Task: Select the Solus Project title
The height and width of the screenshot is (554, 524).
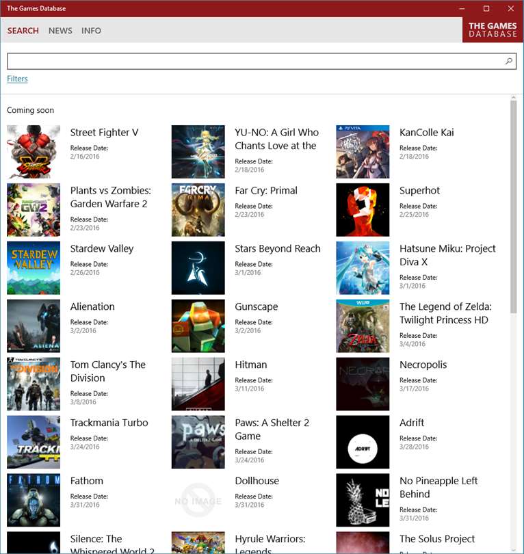Action: pos(437,539)
